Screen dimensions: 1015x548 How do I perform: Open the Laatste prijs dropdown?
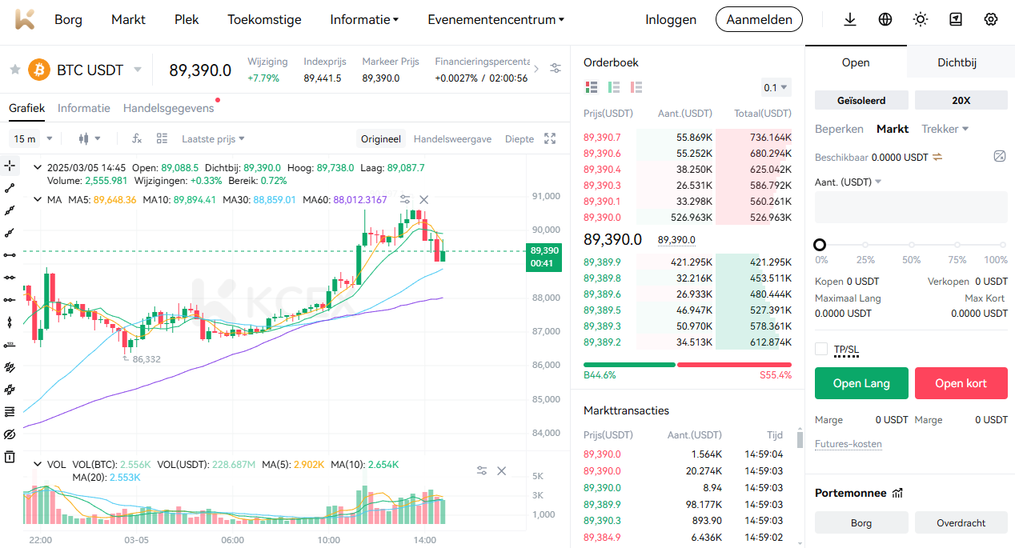coord(213,138)
